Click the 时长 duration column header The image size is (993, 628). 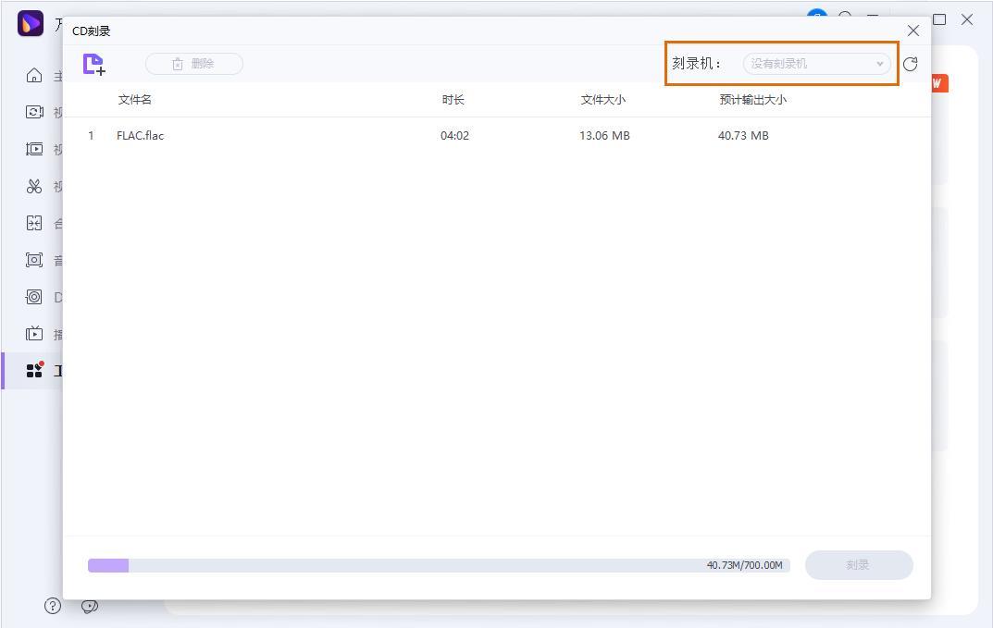coord(453,100)
